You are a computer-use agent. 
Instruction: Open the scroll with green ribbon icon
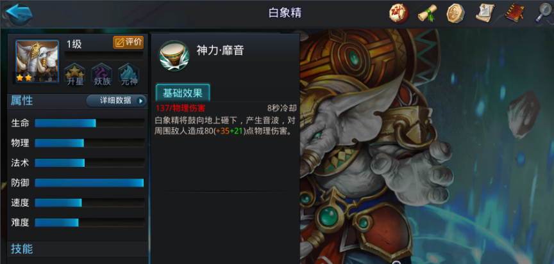427,13
